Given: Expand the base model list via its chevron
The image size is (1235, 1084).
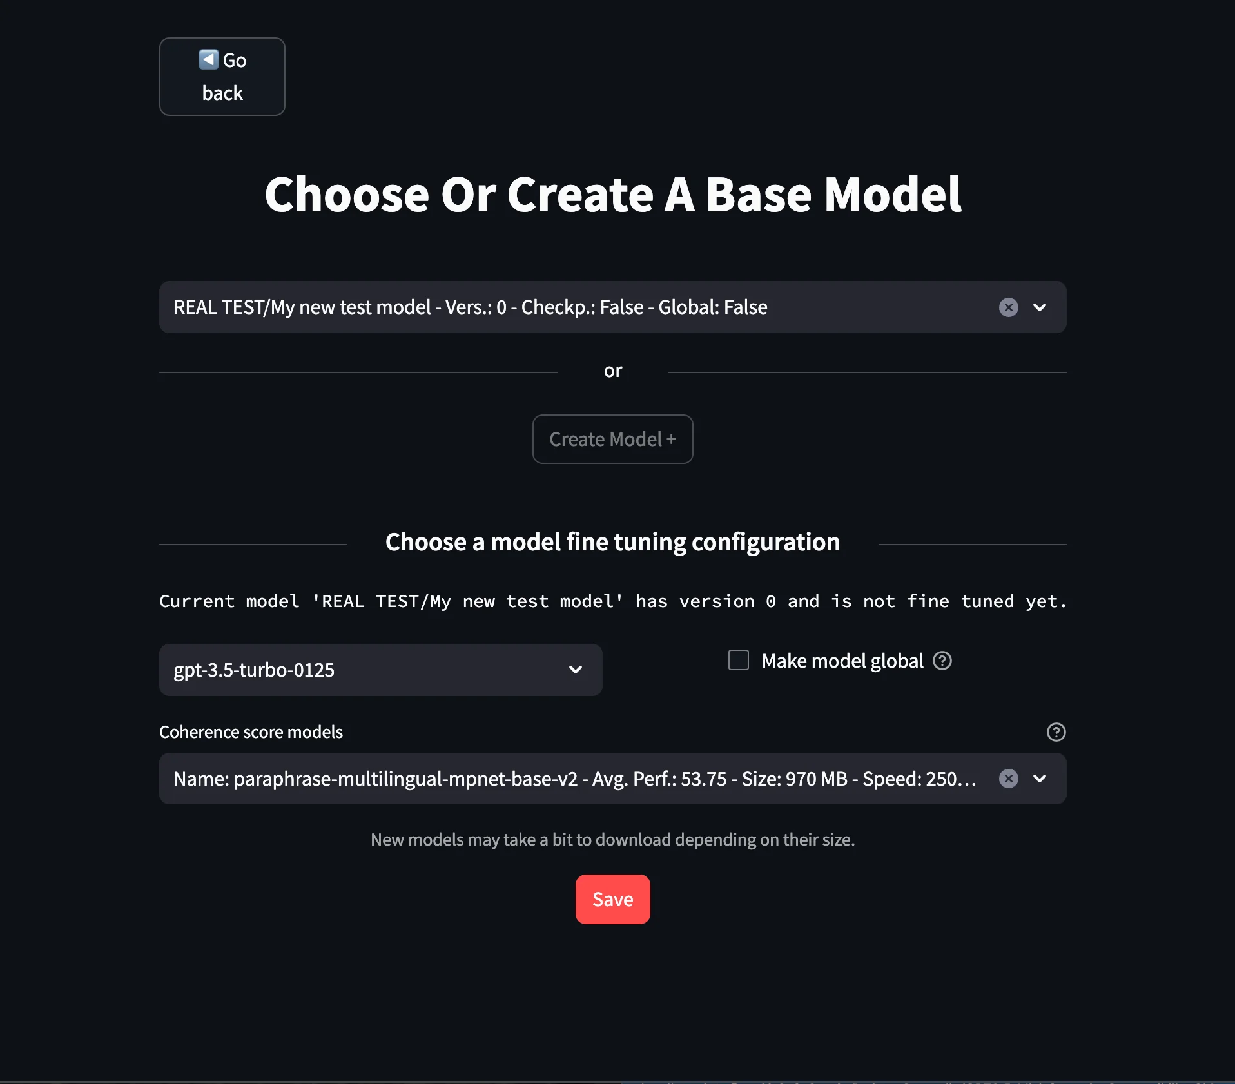Looking at the screenshot, I should tap(1040, 307).
